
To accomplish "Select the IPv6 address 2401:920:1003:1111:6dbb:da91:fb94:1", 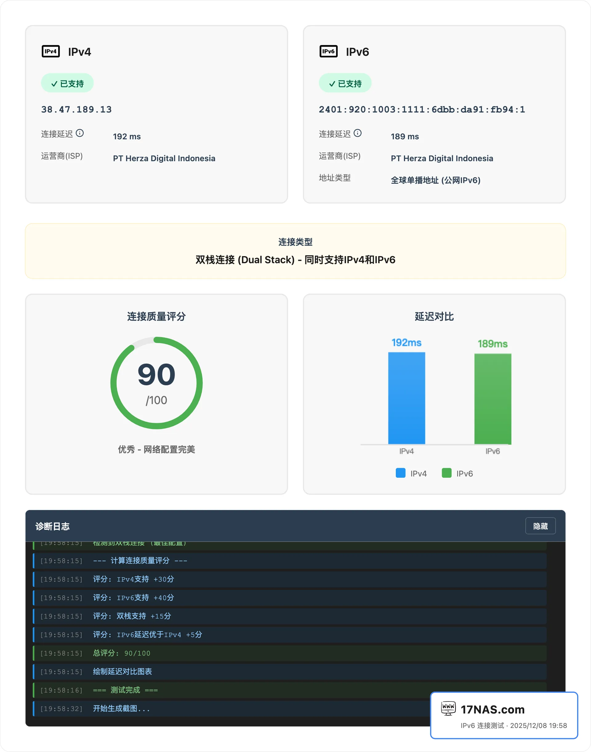I will tap(422, 109).
